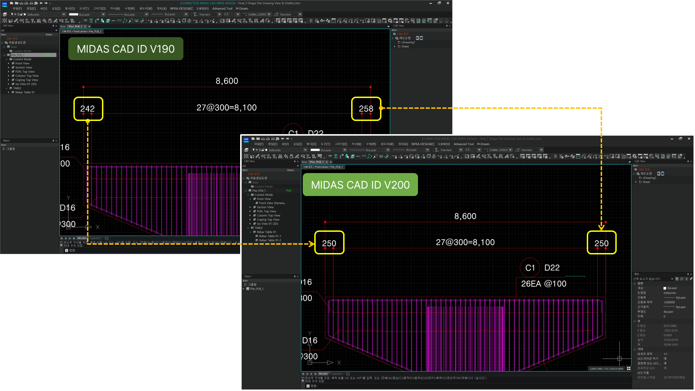695x391 pixels.
Task: Click the first table icon in V200 toolbar
Action: click(x=522, y=156)
